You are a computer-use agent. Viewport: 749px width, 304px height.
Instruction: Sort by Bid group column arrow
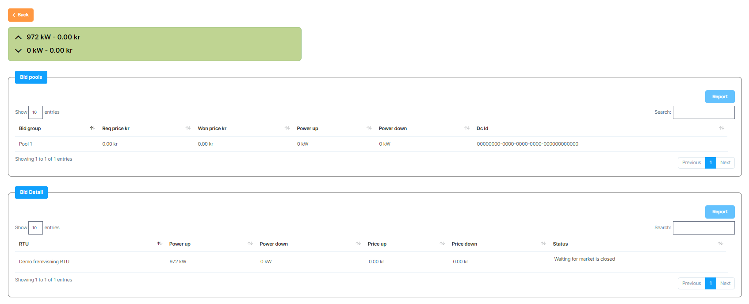click(x=92, y=128)
